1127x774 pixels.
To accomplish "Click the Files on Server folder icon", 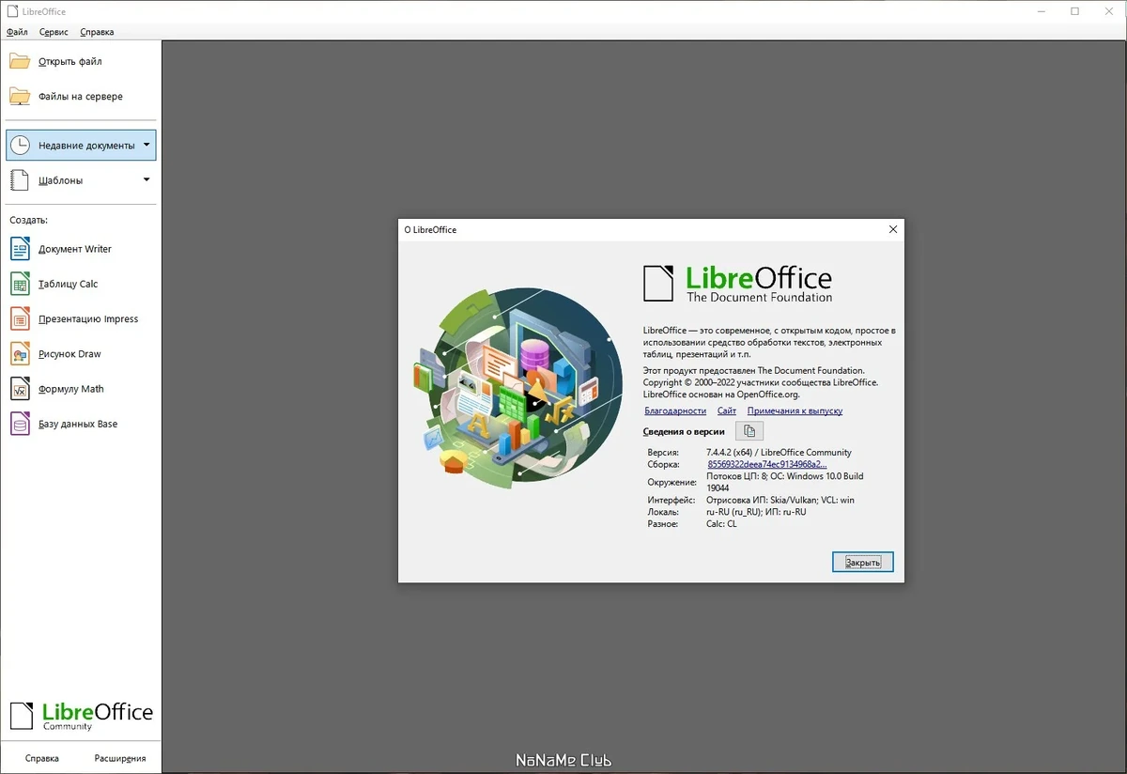I will pyautogui.click(x=20, y=96).
